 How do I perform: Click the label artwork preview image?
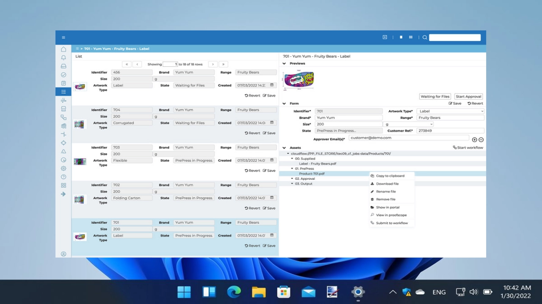(x=299, y=79)
